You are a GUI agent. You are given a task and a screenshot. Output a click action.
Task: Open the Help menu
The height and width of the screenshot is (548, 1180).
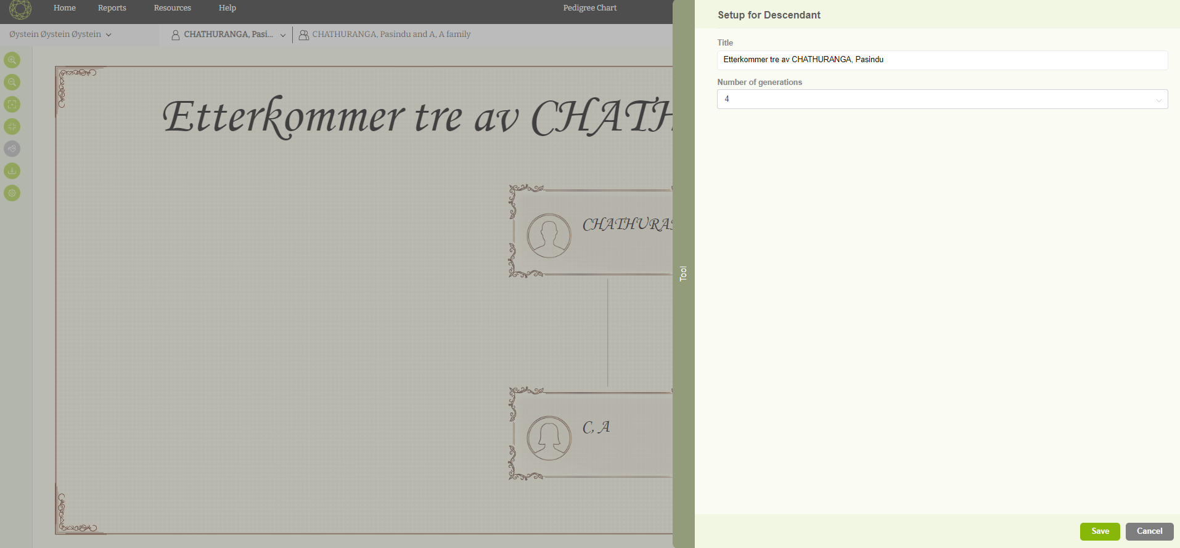tap(227, 8)
